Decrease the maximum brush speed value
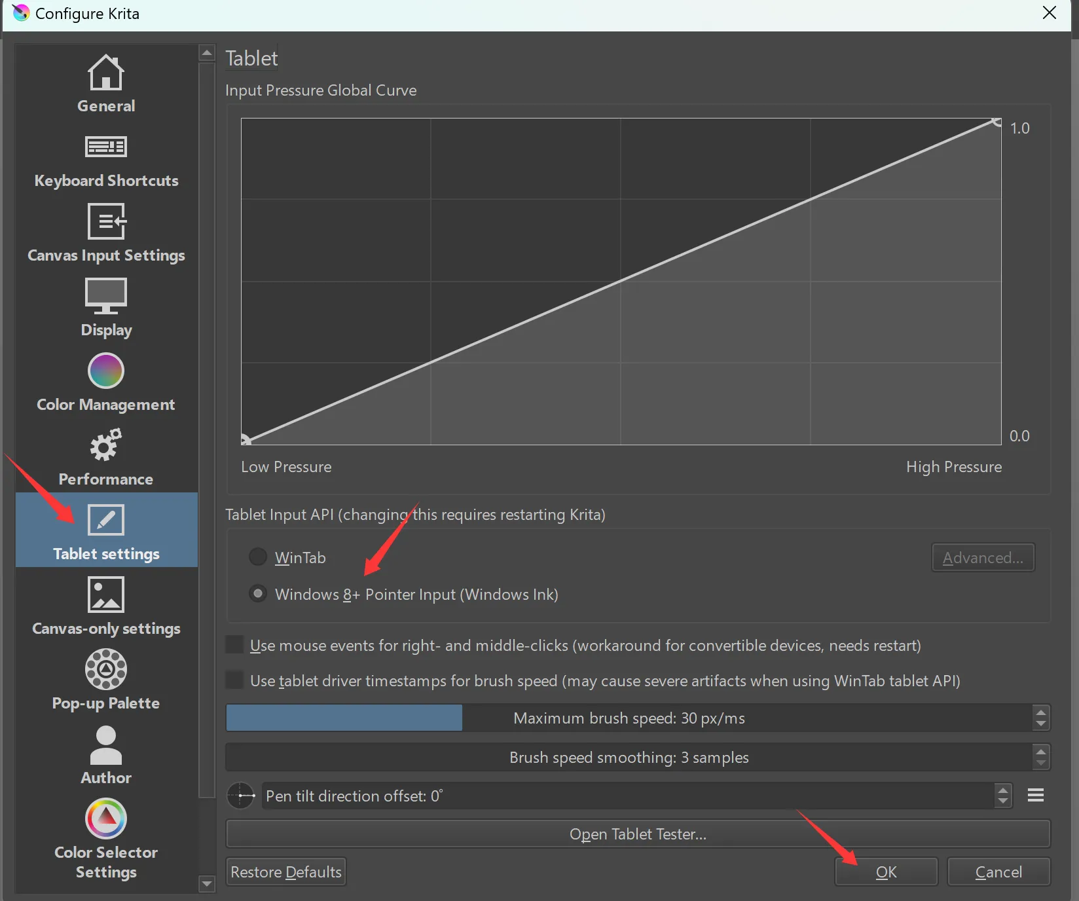 coord(1041,724)
